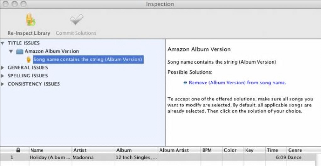Screen dimensions: 321x166
Task: Click the yellow issue icon beside Song name
Action: 29,60
